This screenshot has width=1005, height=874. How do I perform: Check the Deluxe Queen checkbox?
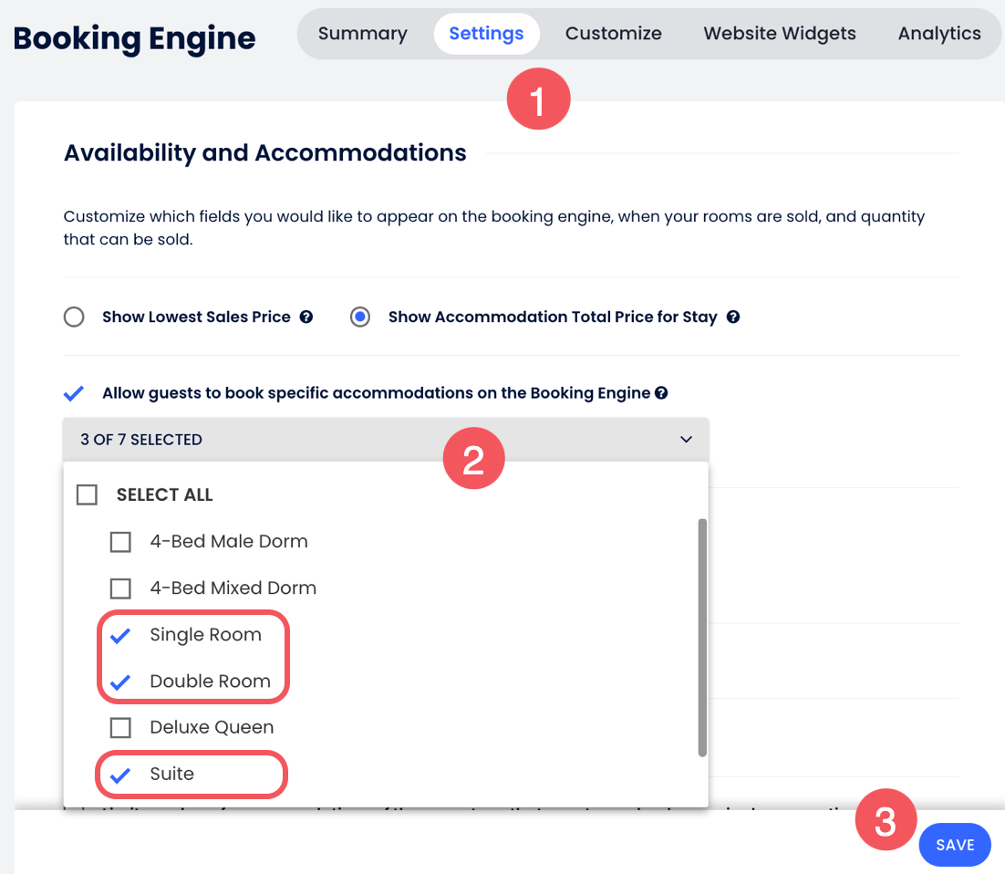click(120, 728)
